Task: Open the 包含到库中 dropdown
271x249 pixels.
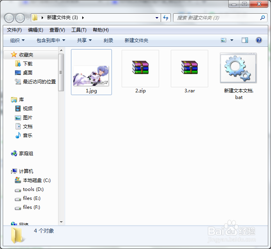Action: (x=51, y=41)
